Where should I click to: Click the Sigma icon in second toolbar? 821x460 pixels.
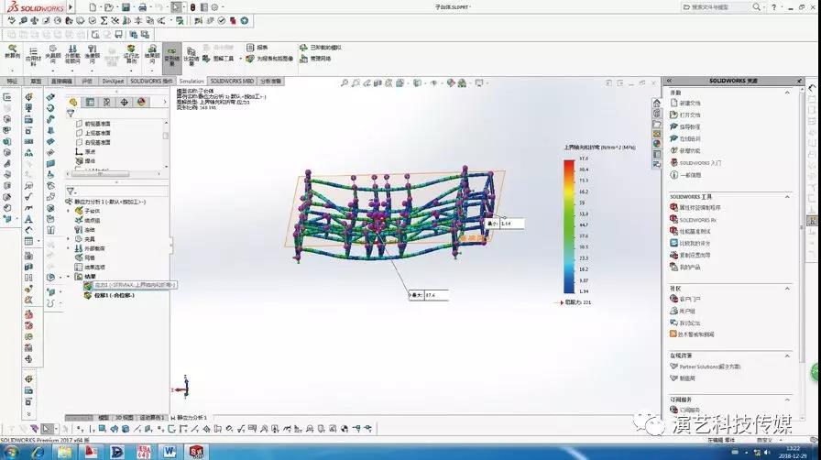click(104, 20)
